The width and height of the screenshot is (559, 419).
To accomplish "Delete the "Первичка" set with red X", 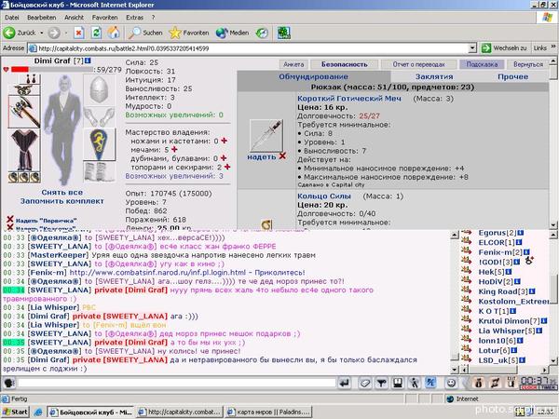I will point(10,220).
